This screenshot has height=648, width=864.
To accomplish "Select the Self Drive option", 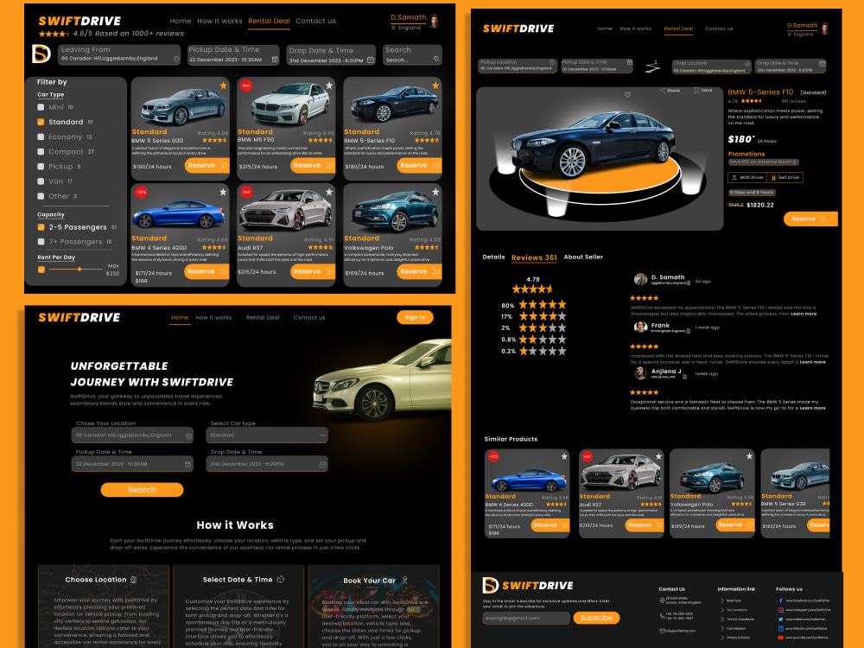I will click(x=785, y=177).
